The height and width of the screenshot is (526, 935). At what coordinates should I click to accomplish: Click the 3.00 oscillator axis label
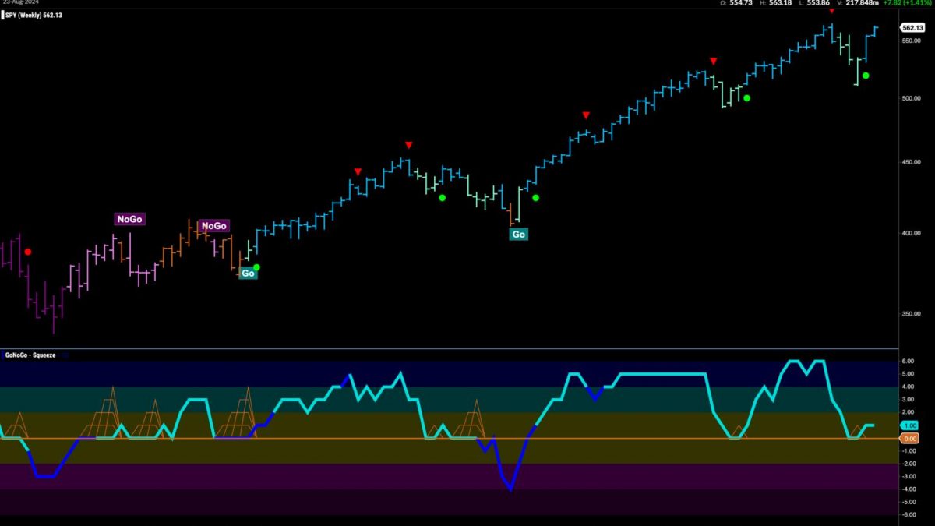pos(908,400)
